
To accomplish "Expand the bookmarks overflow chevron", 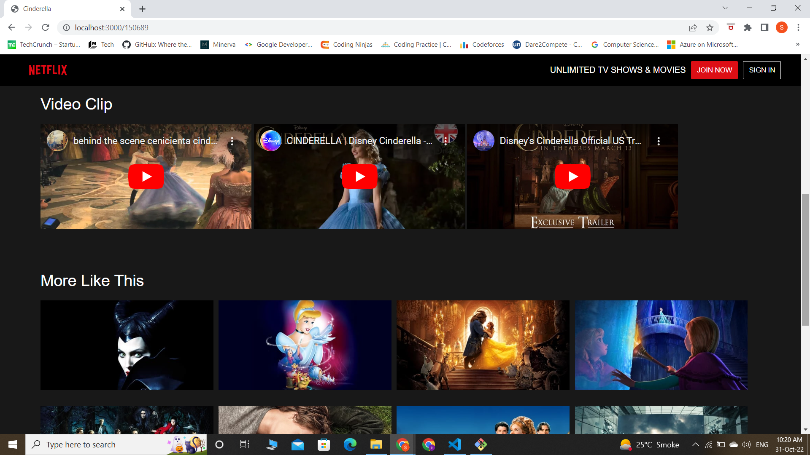I will click(798, 44).
